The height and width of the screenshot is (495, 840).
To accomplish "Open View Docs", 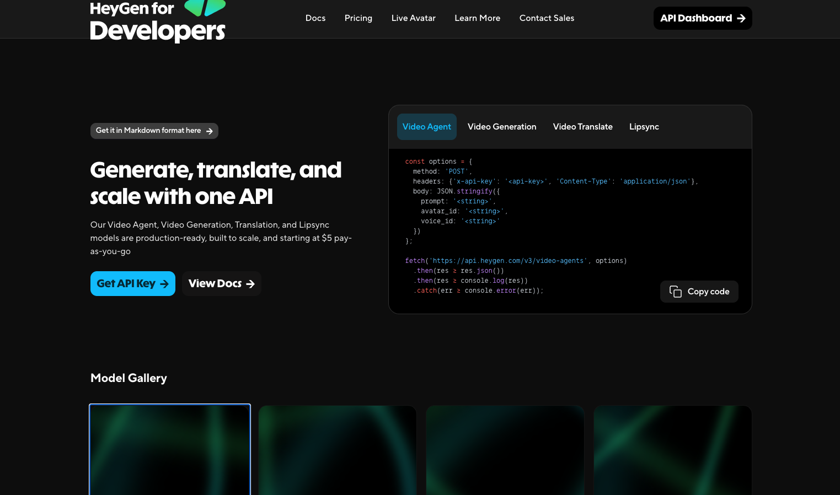I will [x=221, y=283].
